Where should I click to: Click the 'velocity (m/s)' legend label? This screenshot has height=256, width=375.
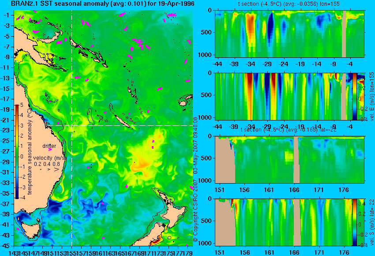49,158
